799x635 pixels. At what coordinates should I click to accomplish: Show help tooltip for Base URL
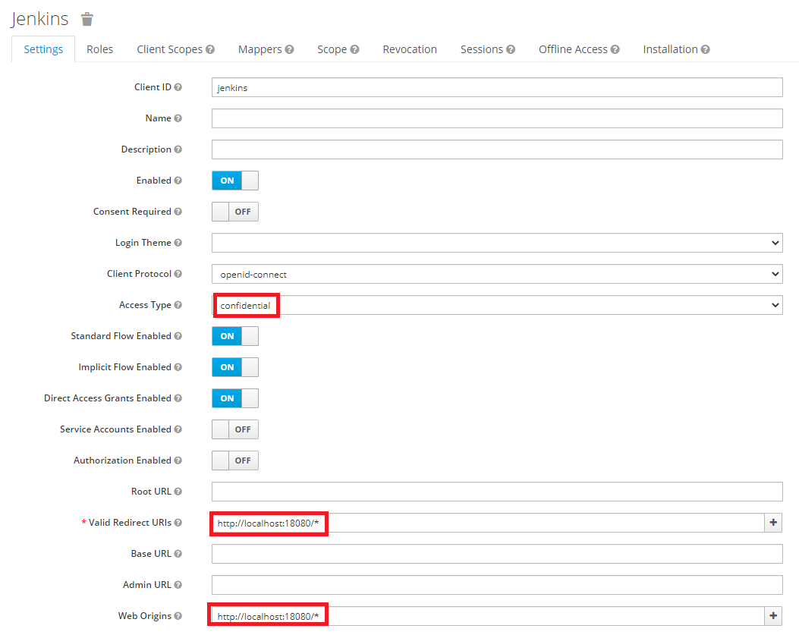[178, 554]
